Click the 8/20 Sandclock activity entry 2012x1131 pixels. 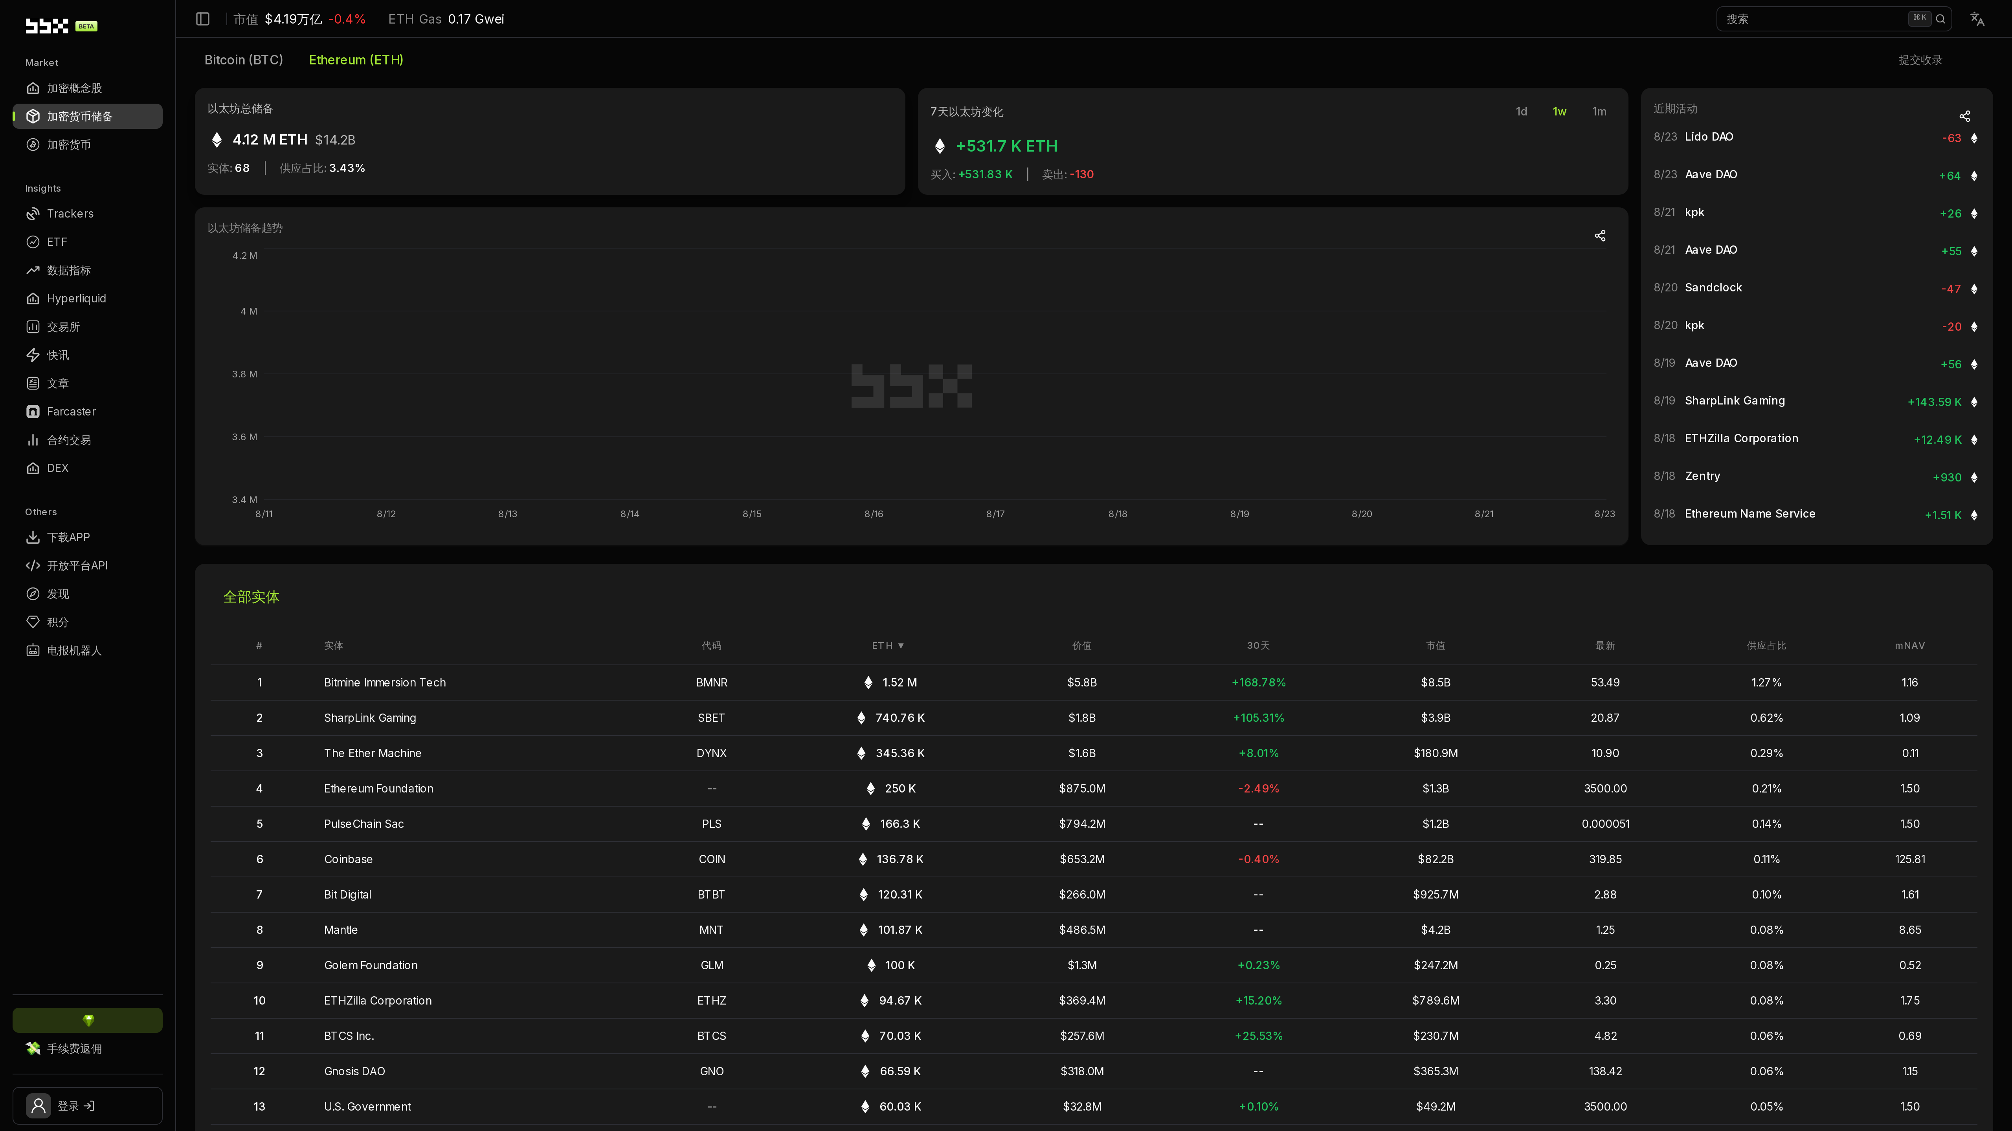point(1817,288)
